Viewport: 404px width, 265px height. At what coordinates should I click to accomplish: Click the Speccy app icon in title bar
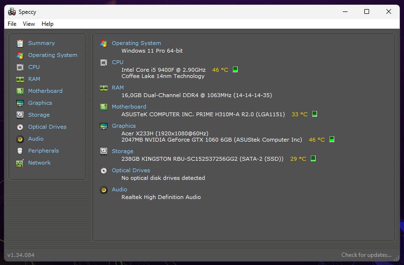[x=12, y=11]
